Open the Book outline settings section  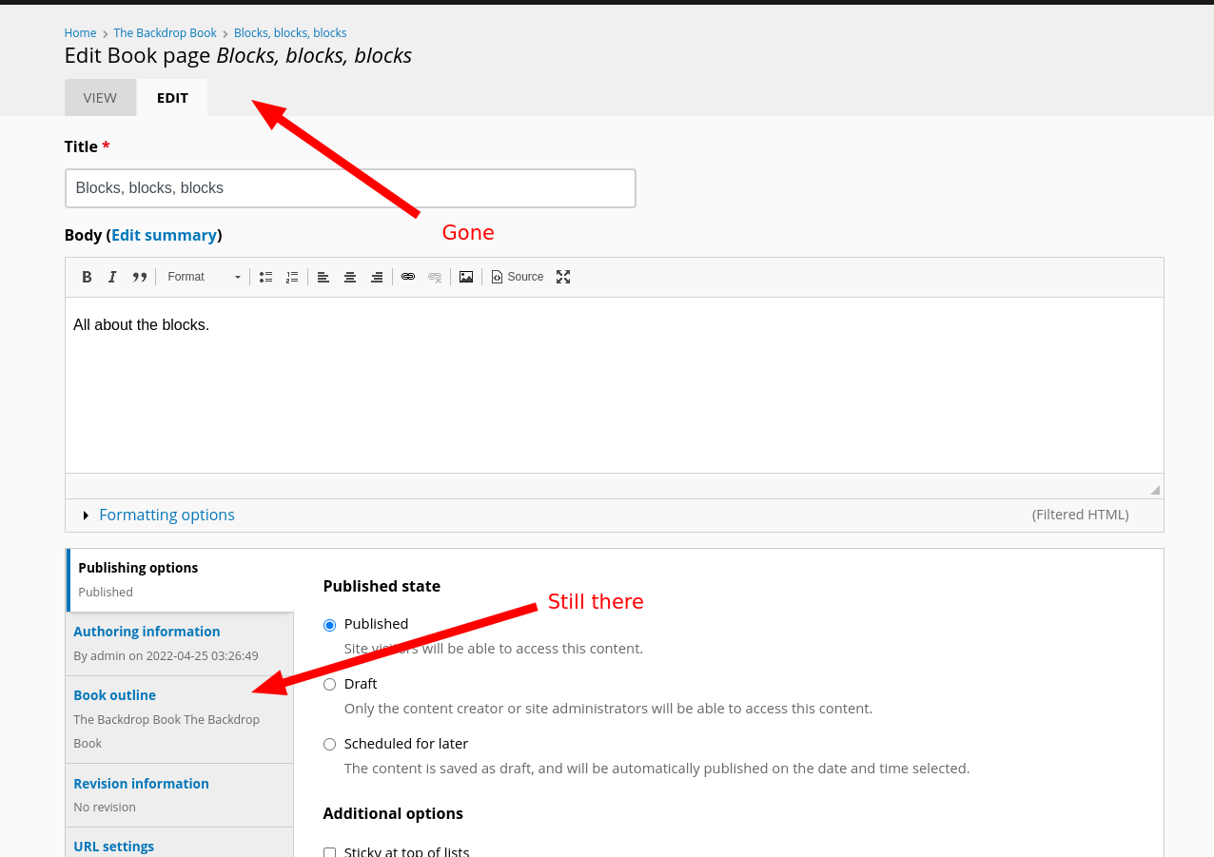pyautogui.click(x=114, y=695)
